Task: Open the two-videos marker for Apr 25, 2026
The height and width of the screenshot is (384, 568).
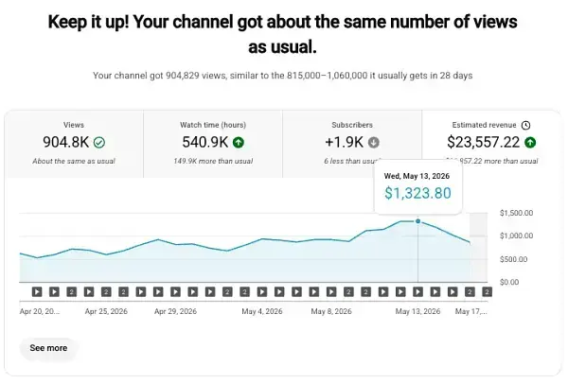Action: pos(106,291)
